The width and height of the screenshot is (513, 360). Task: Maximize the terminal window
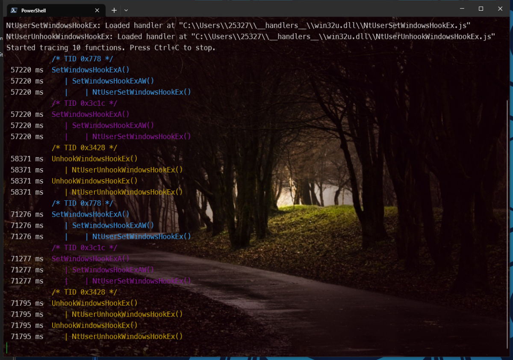(481, 9)
